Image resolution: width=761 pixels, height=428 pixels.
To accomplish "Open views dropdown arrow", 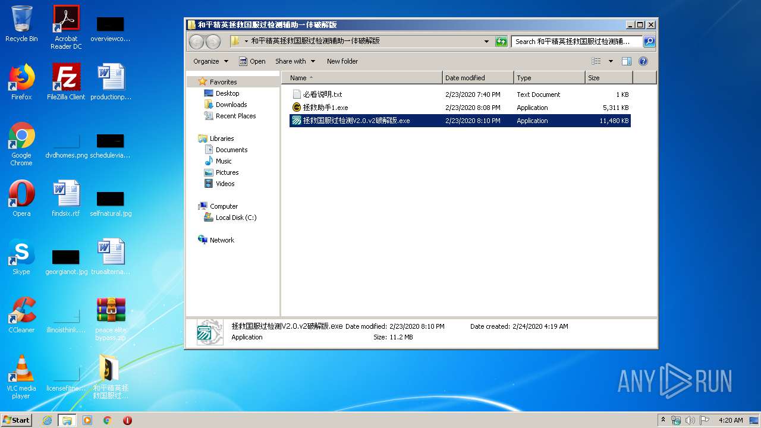I will point(610,61).
